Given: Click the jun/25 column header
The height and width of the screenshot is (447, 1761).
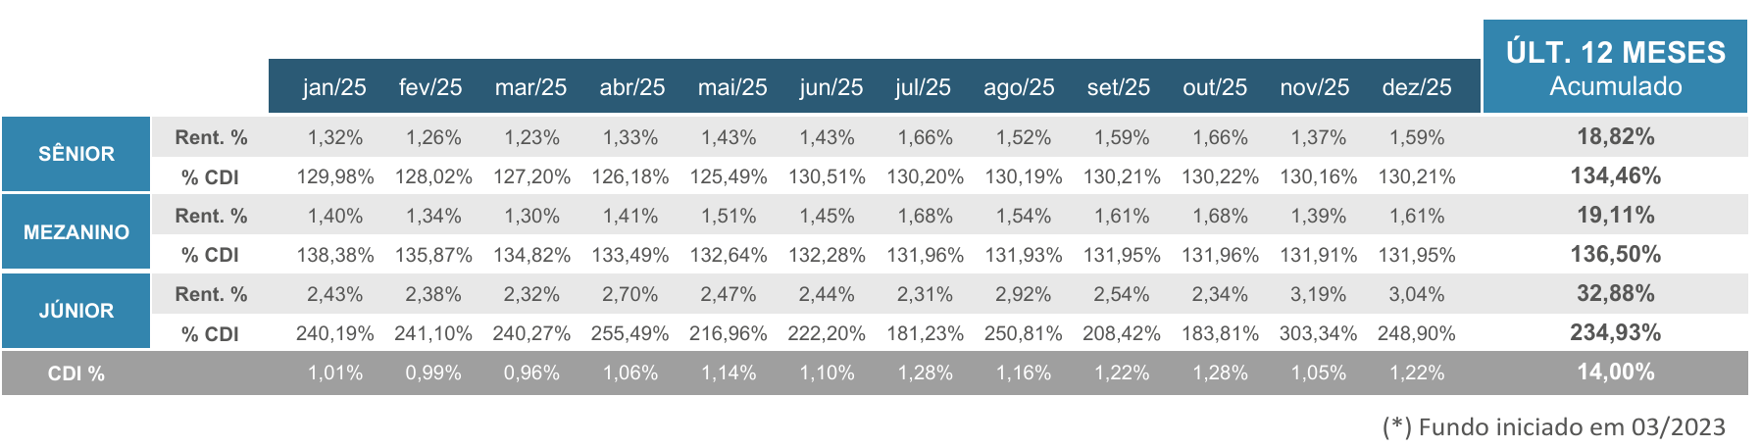Looking at the screenshot, I should coord(830,87).
